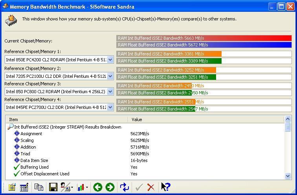Click current RAM Float Bandwidth 5672 MB/s blue bar
The image size is (297, 195).
[x=204, y=45]
